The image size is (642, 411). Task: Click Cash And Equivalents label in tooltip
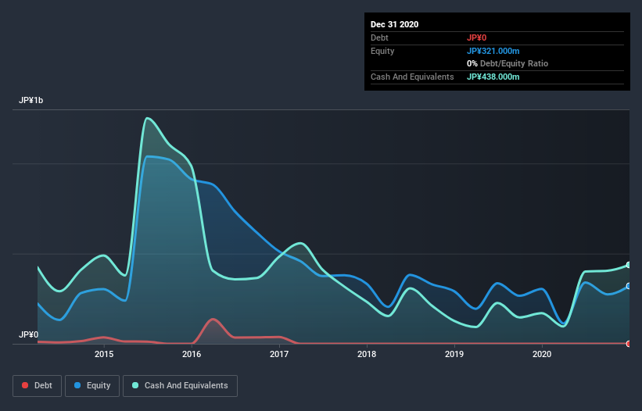click(x=412, y=77)
